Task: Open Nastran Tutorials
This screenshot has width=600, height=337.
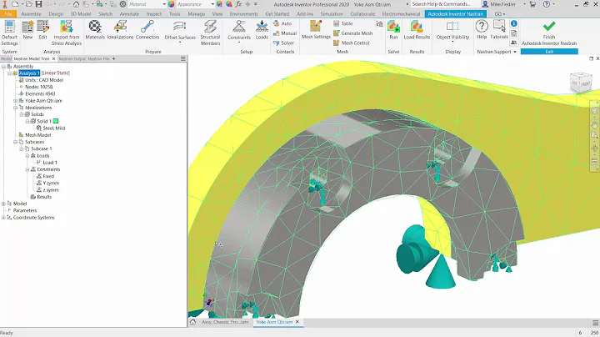Action: [499, 30]
